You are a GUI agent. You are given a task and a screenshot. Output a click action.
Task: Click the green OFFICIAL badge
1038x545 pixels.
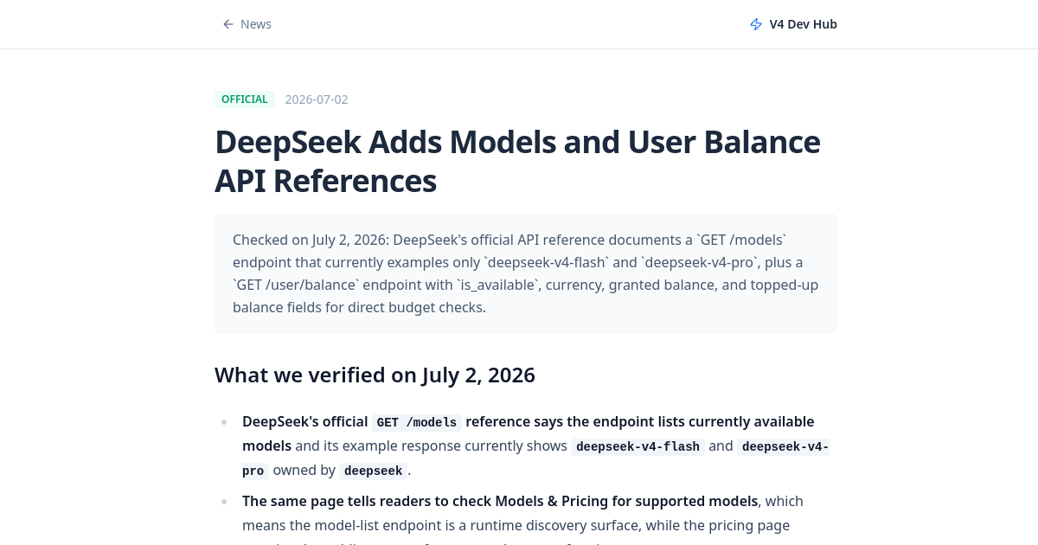pyautogui.click(x=245, y=99)
